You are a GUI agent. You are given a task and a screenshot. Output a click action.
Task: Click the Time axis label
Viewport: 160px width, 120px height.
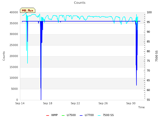coord(141,107)
